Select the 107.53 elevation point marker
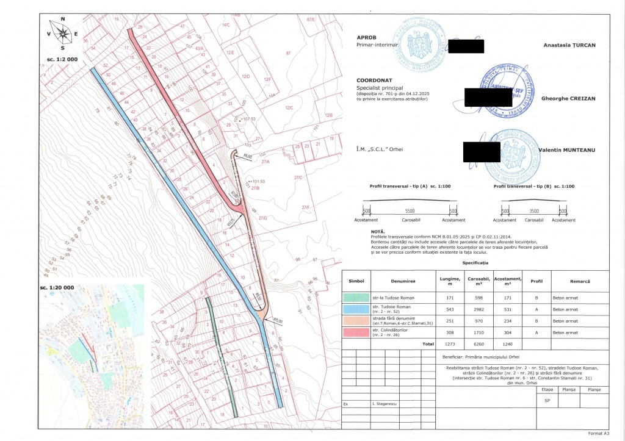Screen dimensions: 625x441 coord(241,120)
